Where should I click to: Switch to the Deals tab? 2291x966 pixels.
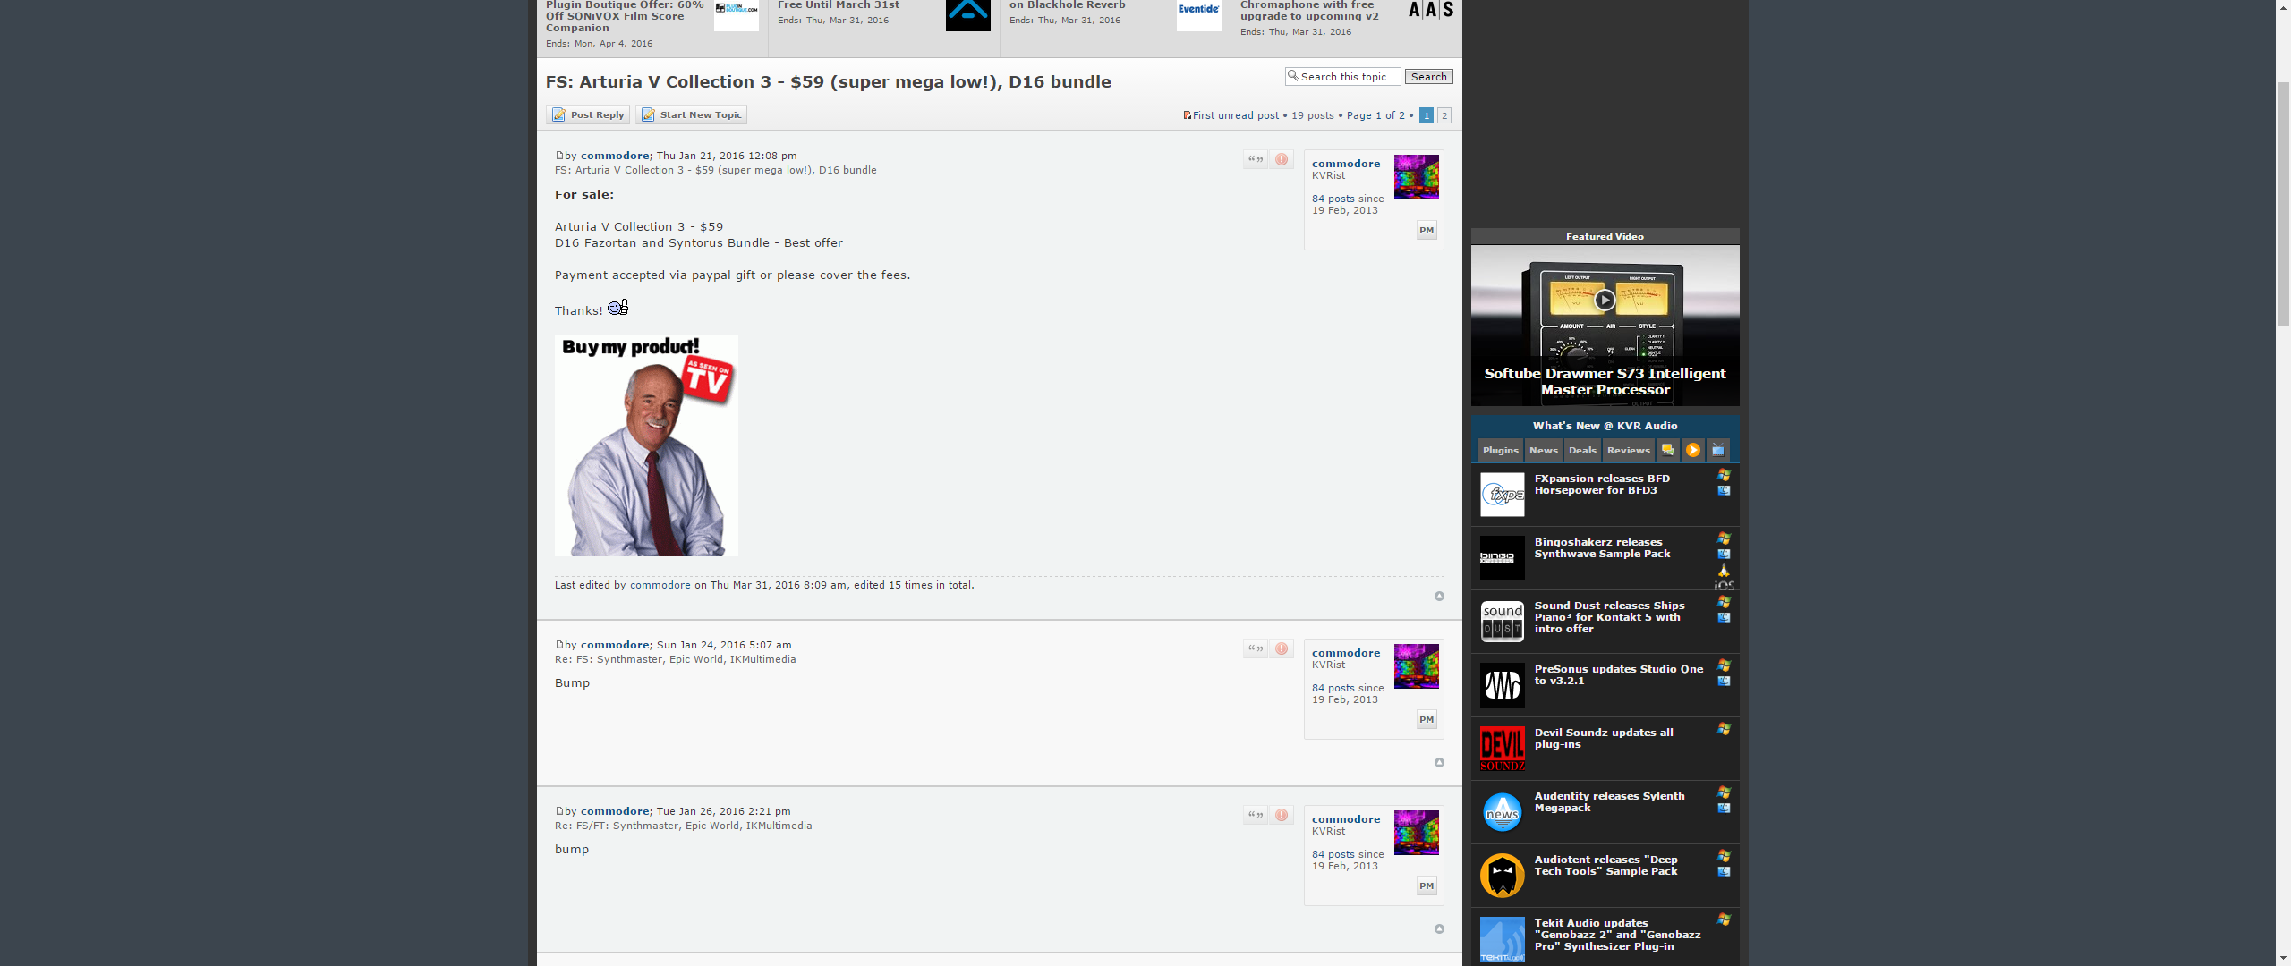pyautogui.click(x=1581, y=450)
